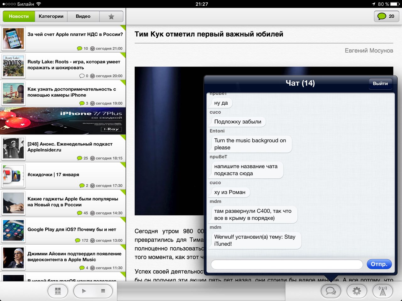402x301 pixels.
Task: Tap thumbnail of the НДС в России article
Action: [13, 39]
